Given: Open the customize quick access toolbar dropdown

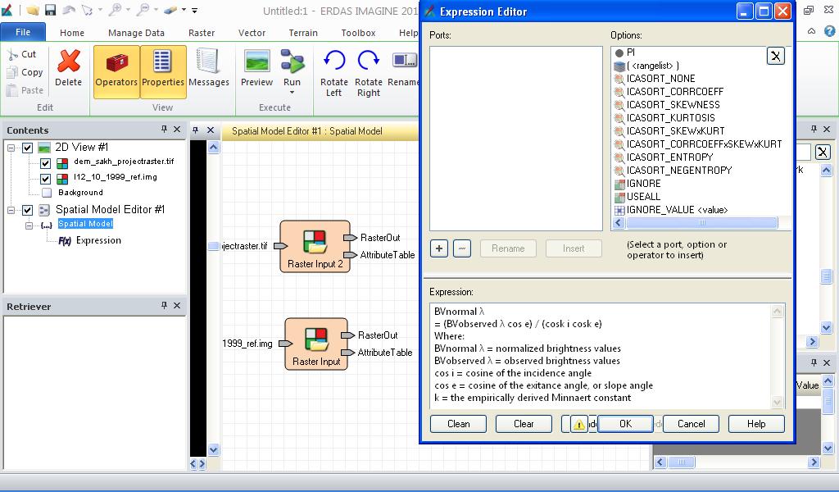Looking at the screenshot, I should (x=195, y=10).
